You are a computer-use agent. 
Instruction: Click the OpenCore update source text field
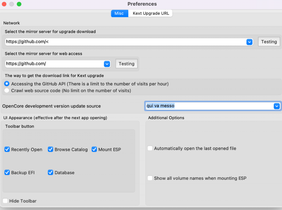click(208, 106)
